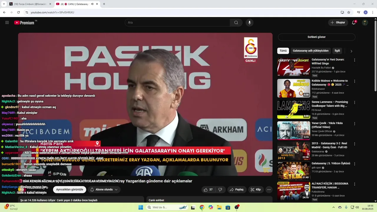Screen dimensions: 377x212
Task: Show hidden system tray icons chevron
Action: [x=333, y=207]
